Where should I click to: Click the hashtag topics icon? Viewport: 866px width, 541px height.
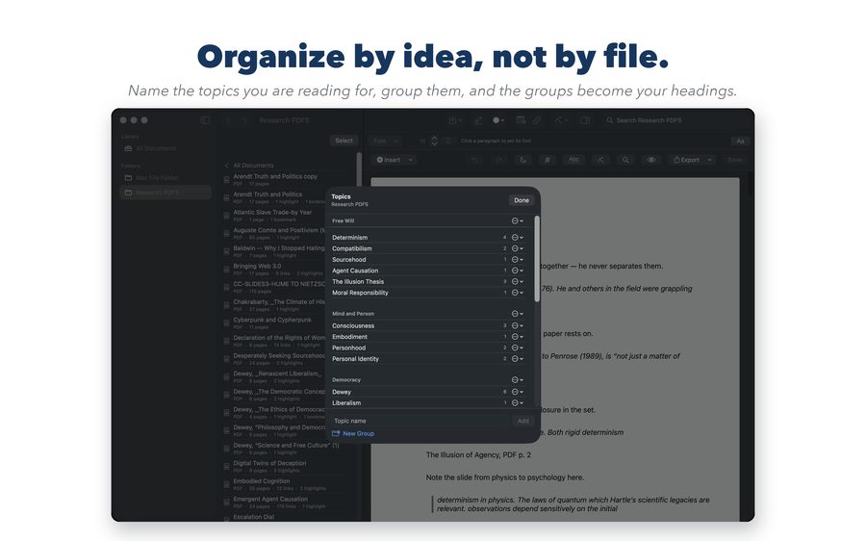(x=547, y=160)
